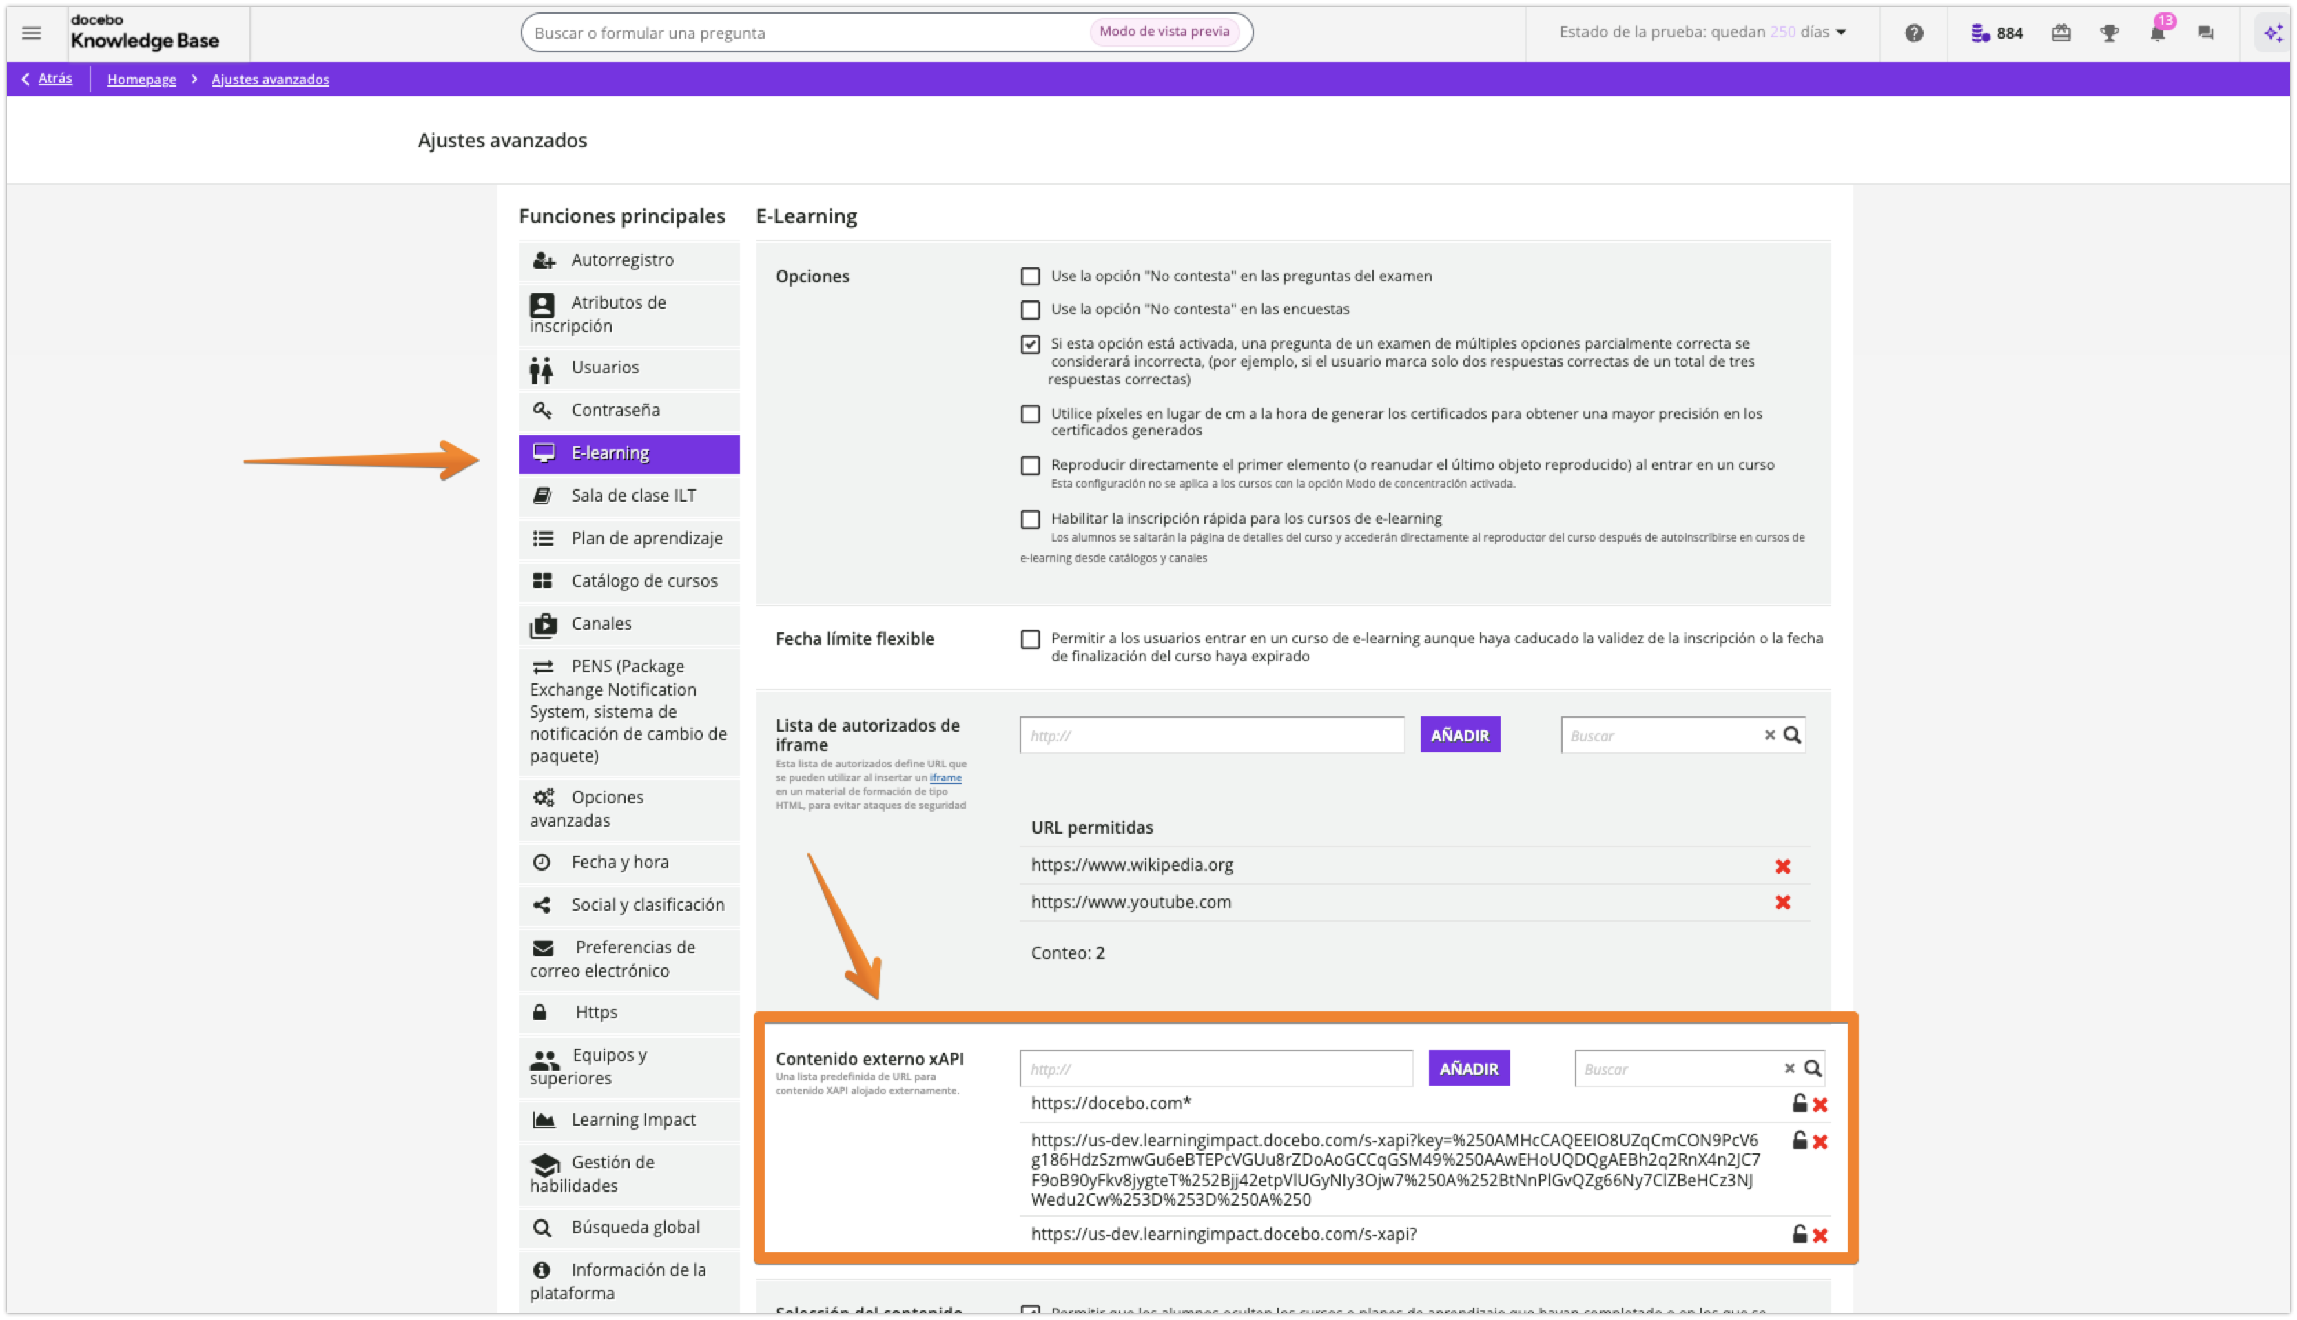Open Opciones avanzadas section

click(x=629, y=809)
